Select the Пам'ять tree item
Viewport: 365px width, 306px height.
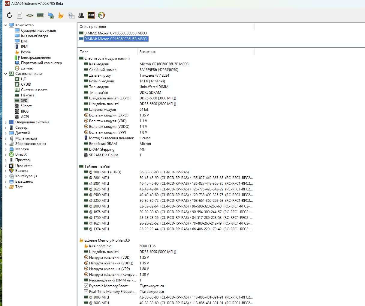tap(28, 95)
